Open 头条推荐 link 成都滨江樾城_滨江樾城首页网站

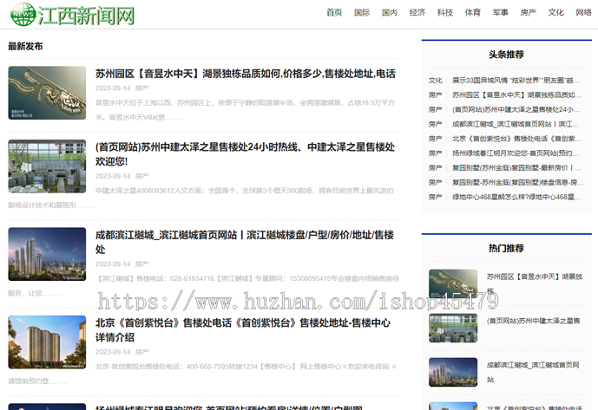click(516, 124)
